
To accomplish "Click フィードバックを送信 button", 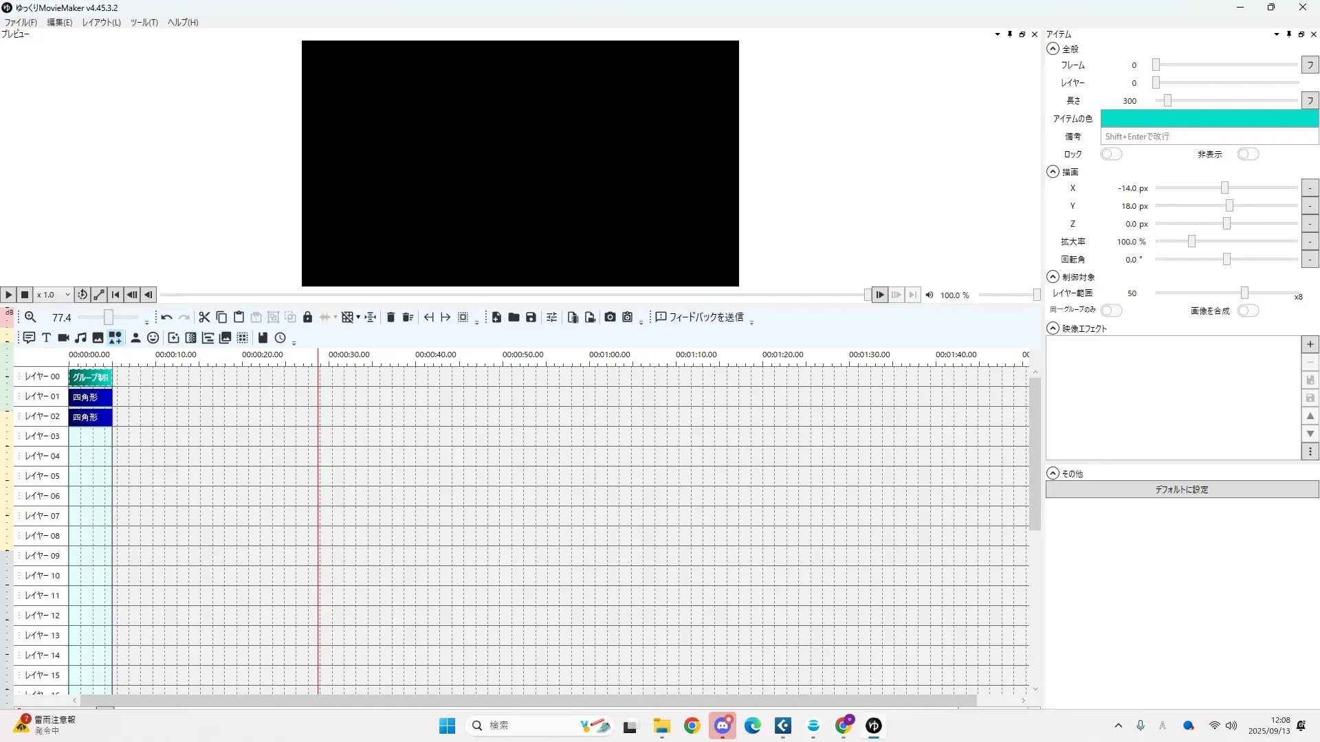I will [x=700, y=317].
